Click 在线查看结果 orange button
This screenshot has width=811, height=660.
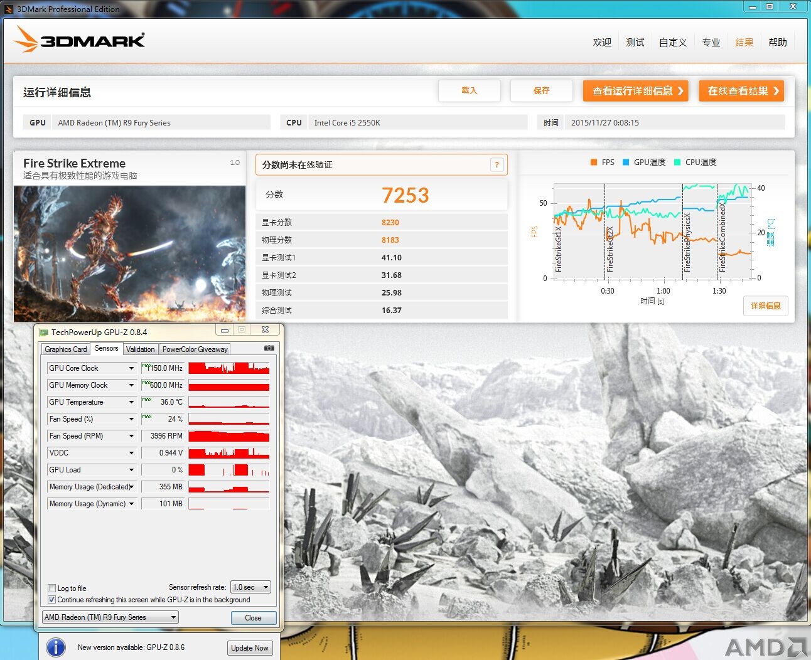741,91
